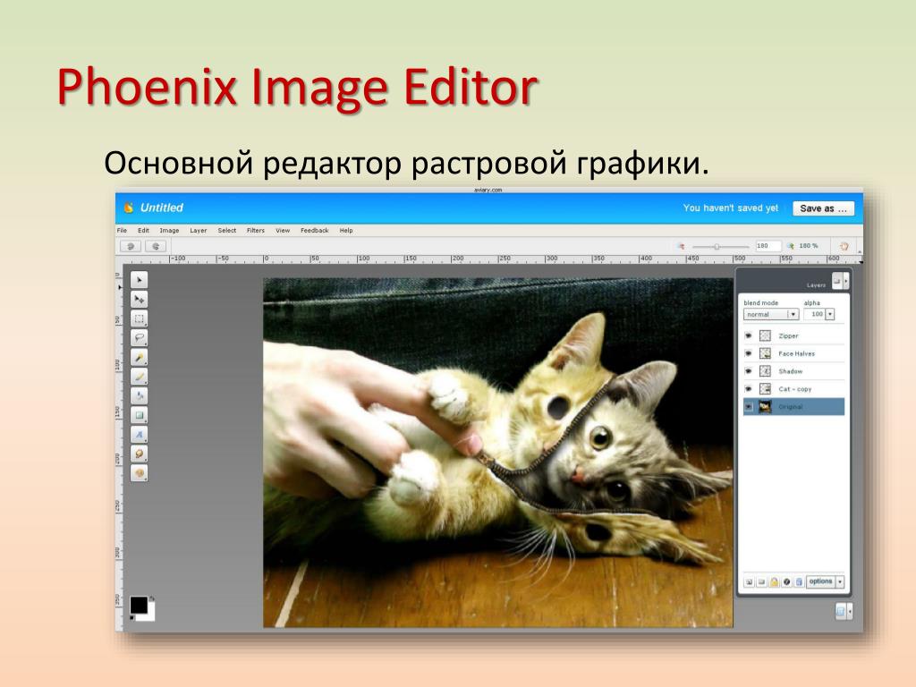The height and width of the screenshot is (687, 916).
Task: Click the new layer icon in Layers footer
Action: point(749,581)
